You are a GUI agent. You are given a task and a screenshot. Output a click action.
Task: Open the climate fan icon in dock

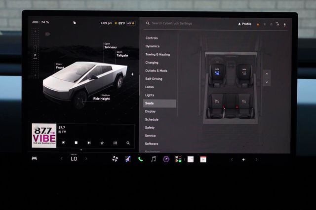tap(115, 159)
